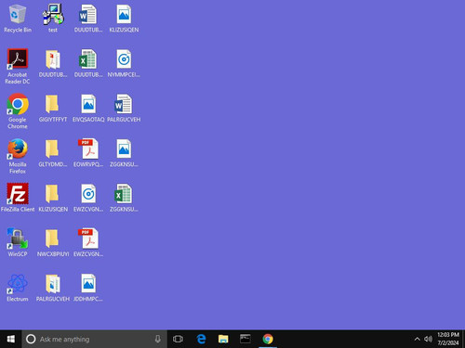Select the GLTYDMD folder
465x348 pixels.
coord(53,153)
